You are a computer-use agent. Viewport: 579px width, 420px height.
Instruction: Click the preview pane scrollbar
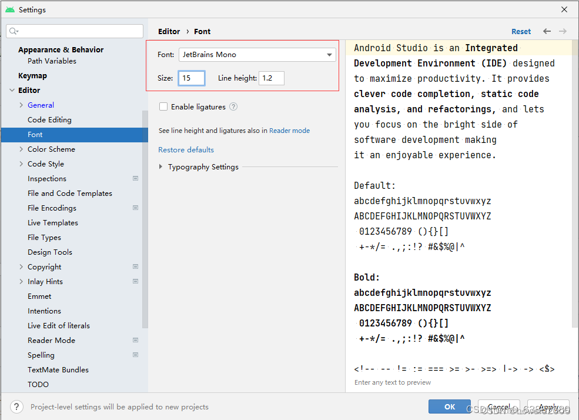[x=575, y=184]
